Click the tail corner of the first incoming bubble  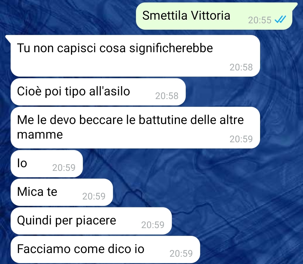click(8, 38)
